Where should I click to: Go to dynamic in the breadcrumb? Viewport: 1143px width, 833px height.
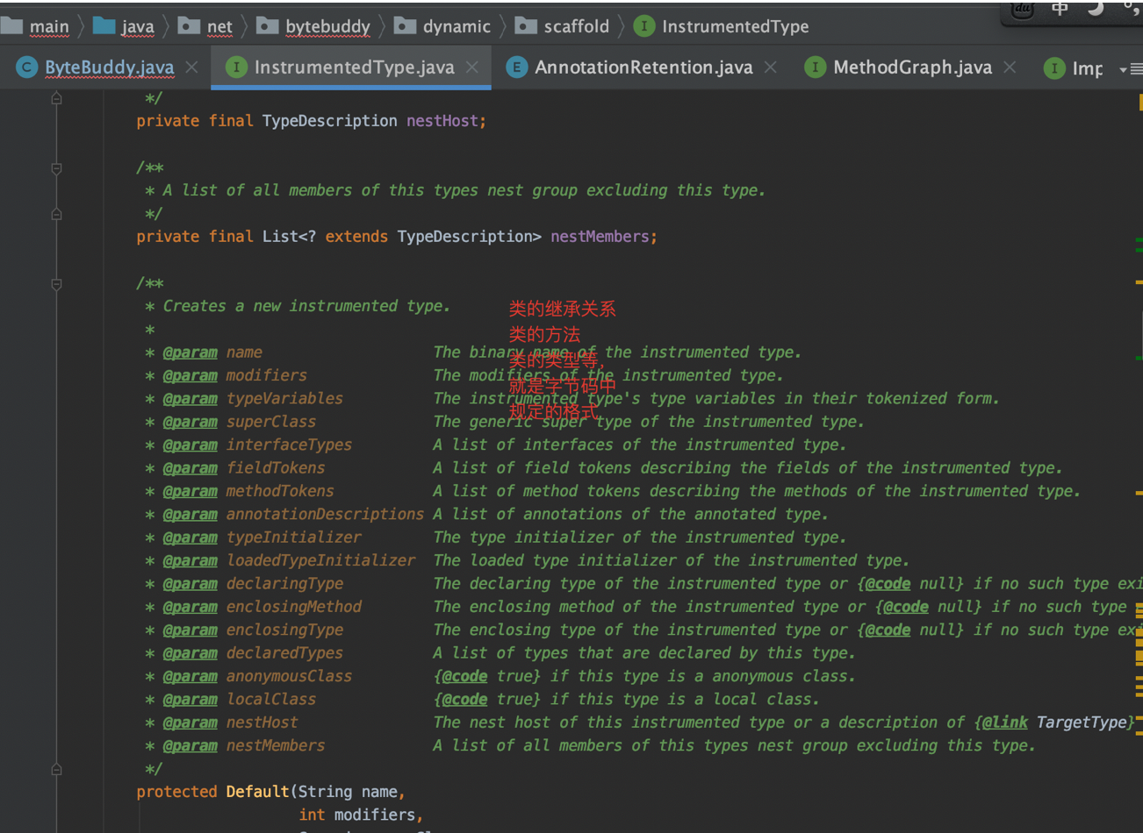456,26
